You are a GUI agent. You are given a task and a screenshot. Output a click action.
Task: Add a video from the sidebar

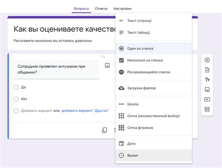pyautogui.click(x=207, y=99)
